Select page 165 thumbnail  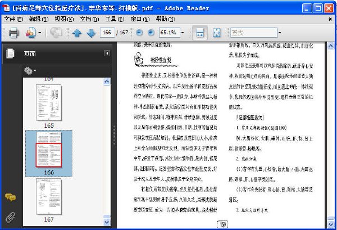(49, 102)
